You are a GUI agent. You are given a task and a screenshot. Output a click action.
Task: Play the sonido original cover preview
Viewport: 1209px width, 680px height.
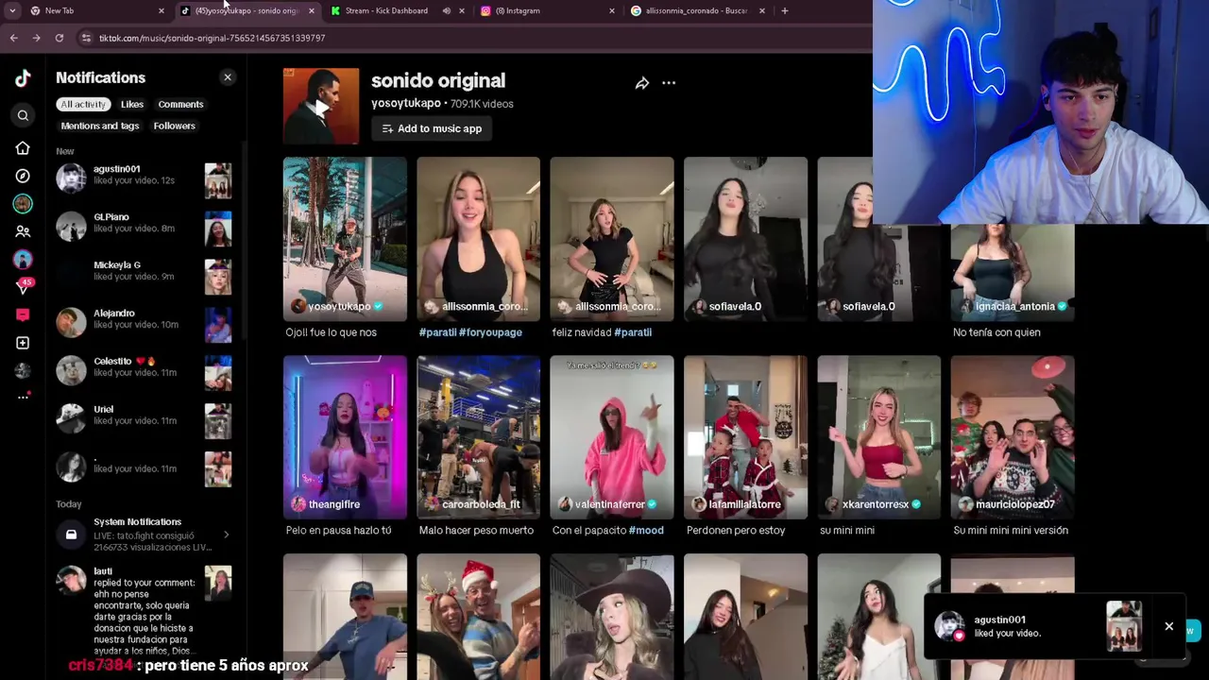pyautogui.click(x=321, y=106)
